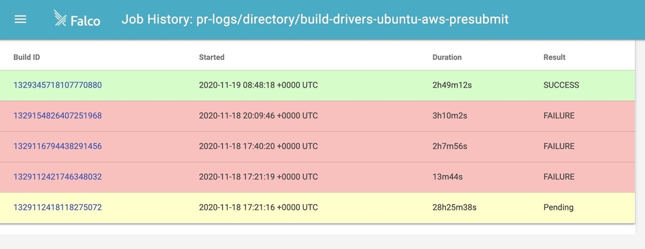Open the hamburger menu icon

point(20,19)
